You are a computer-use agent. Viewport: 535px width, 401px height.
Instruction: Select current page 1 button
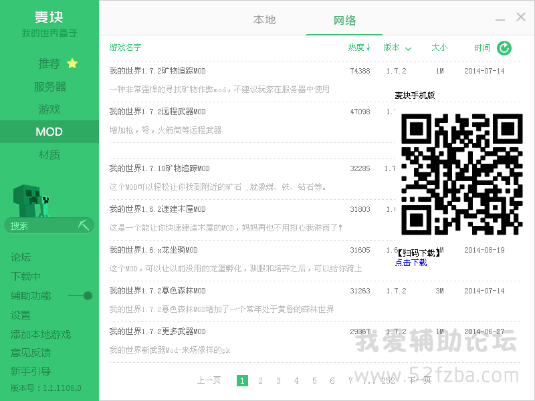coord(242,380)
